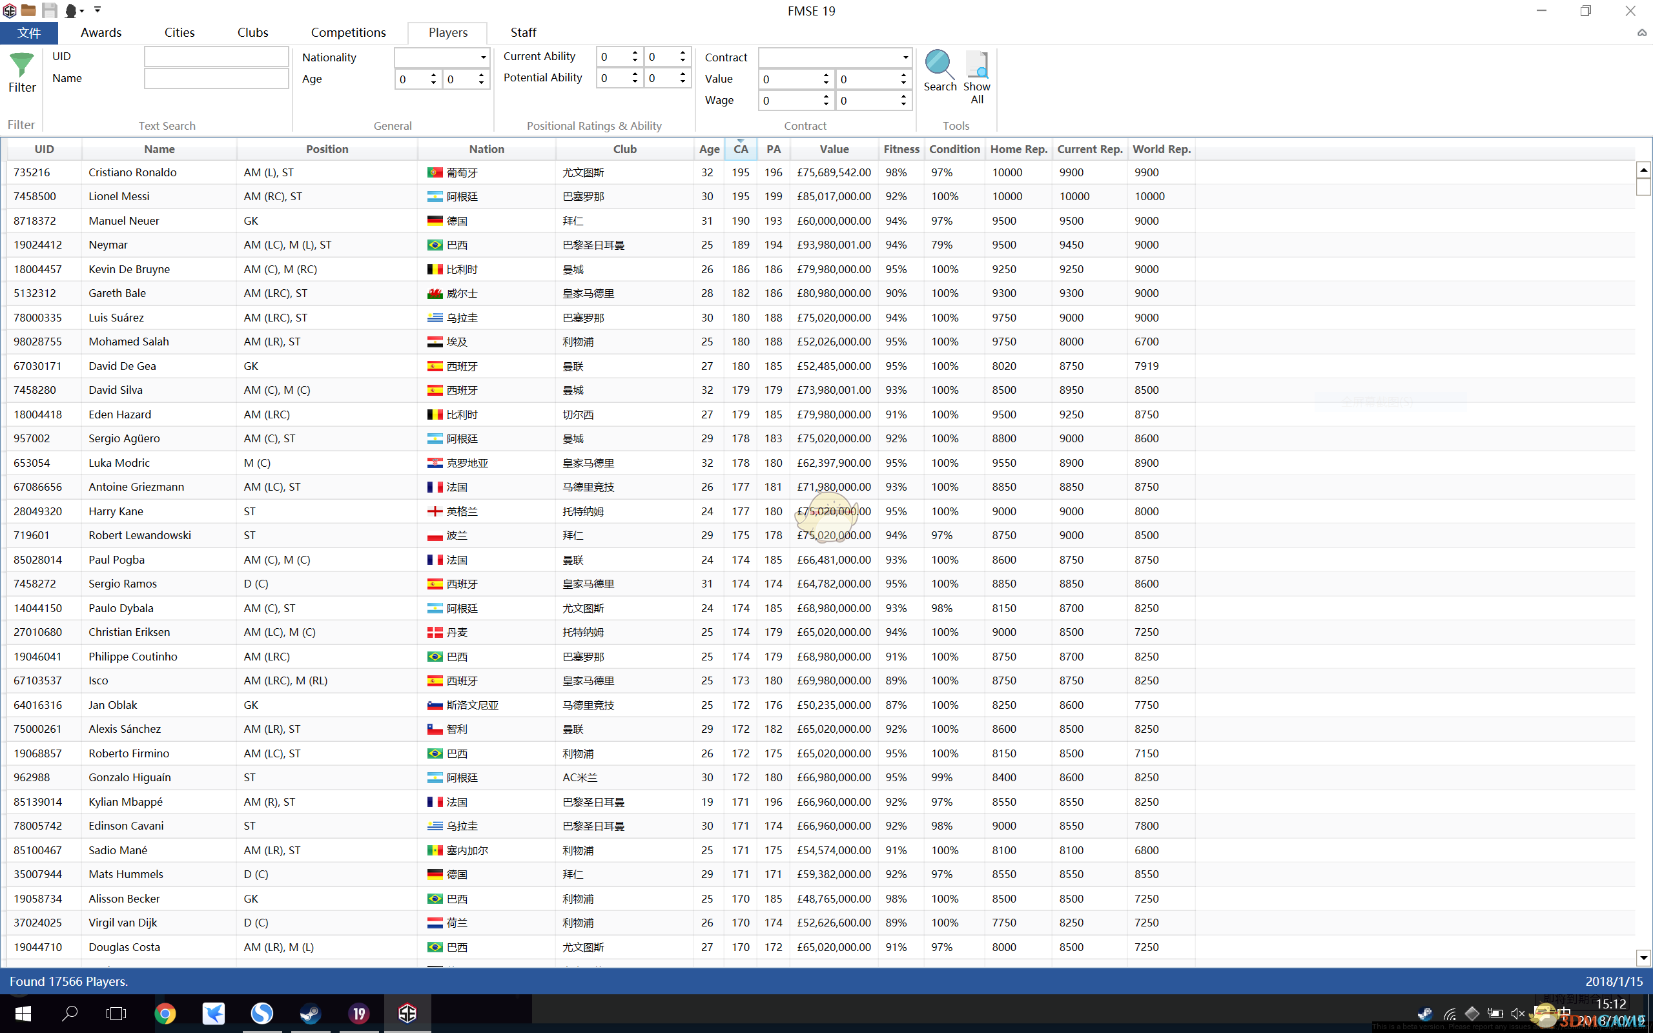Collapse the ribbon with the chevron
The height and width of the screenshot is (1033, 1653).
[1641, 33]
